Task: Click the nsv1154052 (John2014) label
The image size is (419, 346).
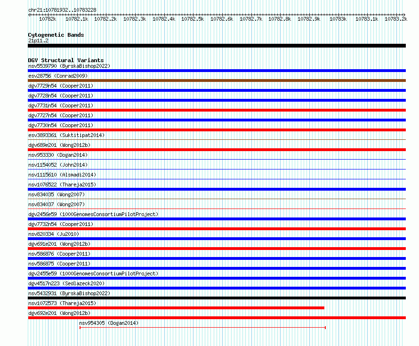Action: tap(58, 165)
